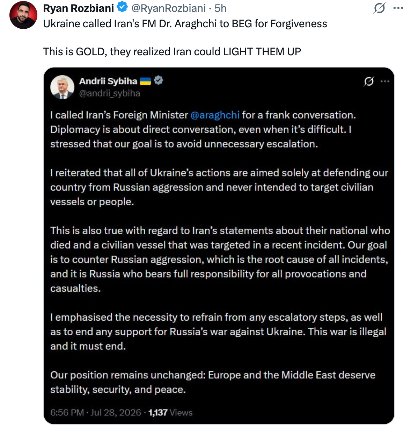Screen dimensions: 403x428
Task: Click the 5h post timestamp
Action: click(x=221, y=8)
